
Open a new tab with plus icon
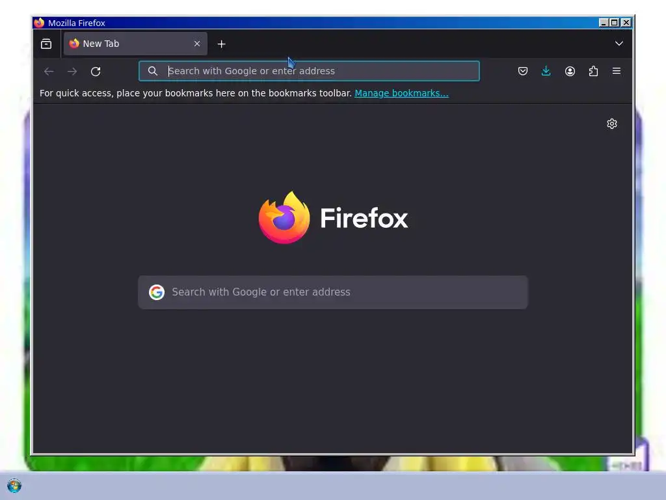221,44
